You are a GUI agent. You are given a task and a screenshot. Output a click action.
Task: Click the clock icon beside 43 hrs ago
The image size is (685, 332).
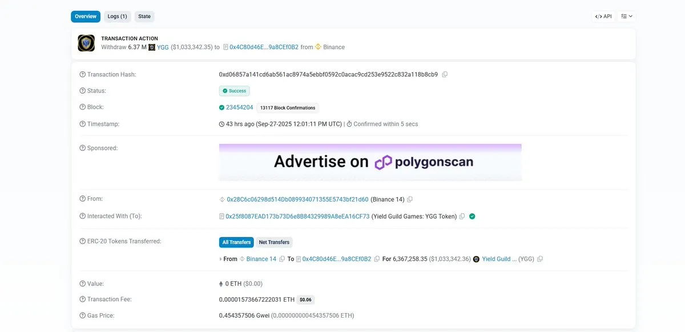(x=222, y=124)
